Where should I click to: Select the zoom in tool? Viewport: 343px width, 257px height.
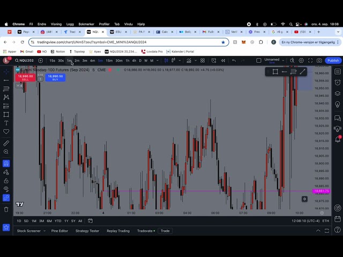(6, 152)
